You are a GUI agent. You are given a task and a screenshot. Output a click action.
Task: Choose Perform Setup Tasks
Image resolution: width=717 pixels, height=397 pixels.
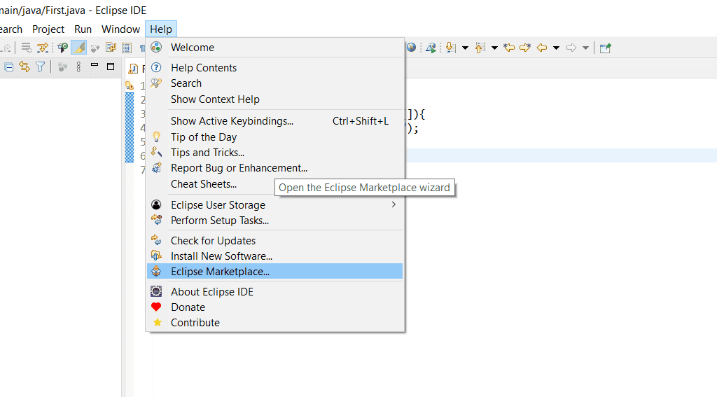pyautogui.click(x=274, y=221)
